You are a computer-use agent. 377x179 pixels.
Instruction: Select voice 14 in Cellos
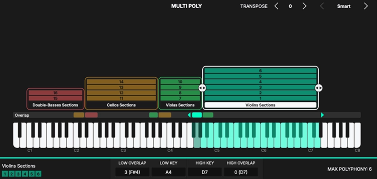pyautogui.click(x=121, y=82)
